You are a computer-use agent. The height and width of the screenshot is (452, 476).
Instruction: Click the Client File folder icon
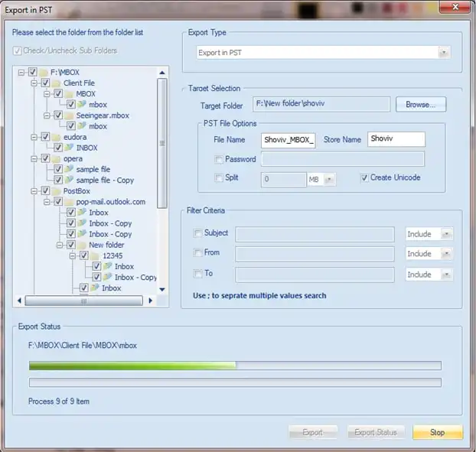pyautogui.click(x=56, y=83)
